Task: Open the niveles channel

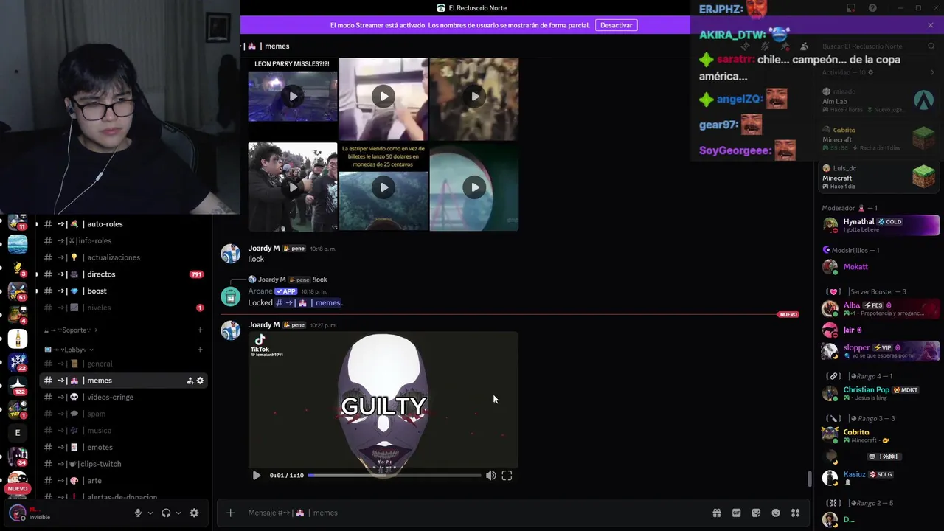Action: click(123, 308)
